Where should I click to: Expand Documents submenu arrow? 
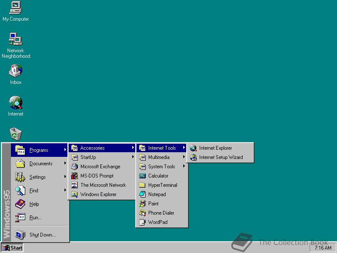[x=65, y=163]
